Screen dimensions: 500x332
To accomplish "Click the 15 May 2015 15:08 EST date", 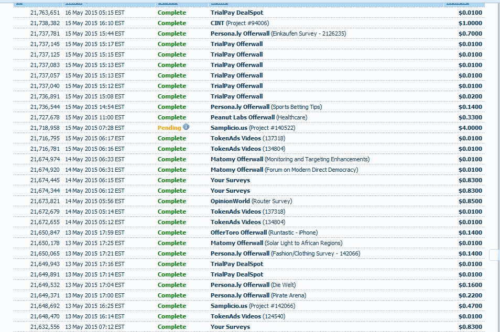I will [95, 96].
